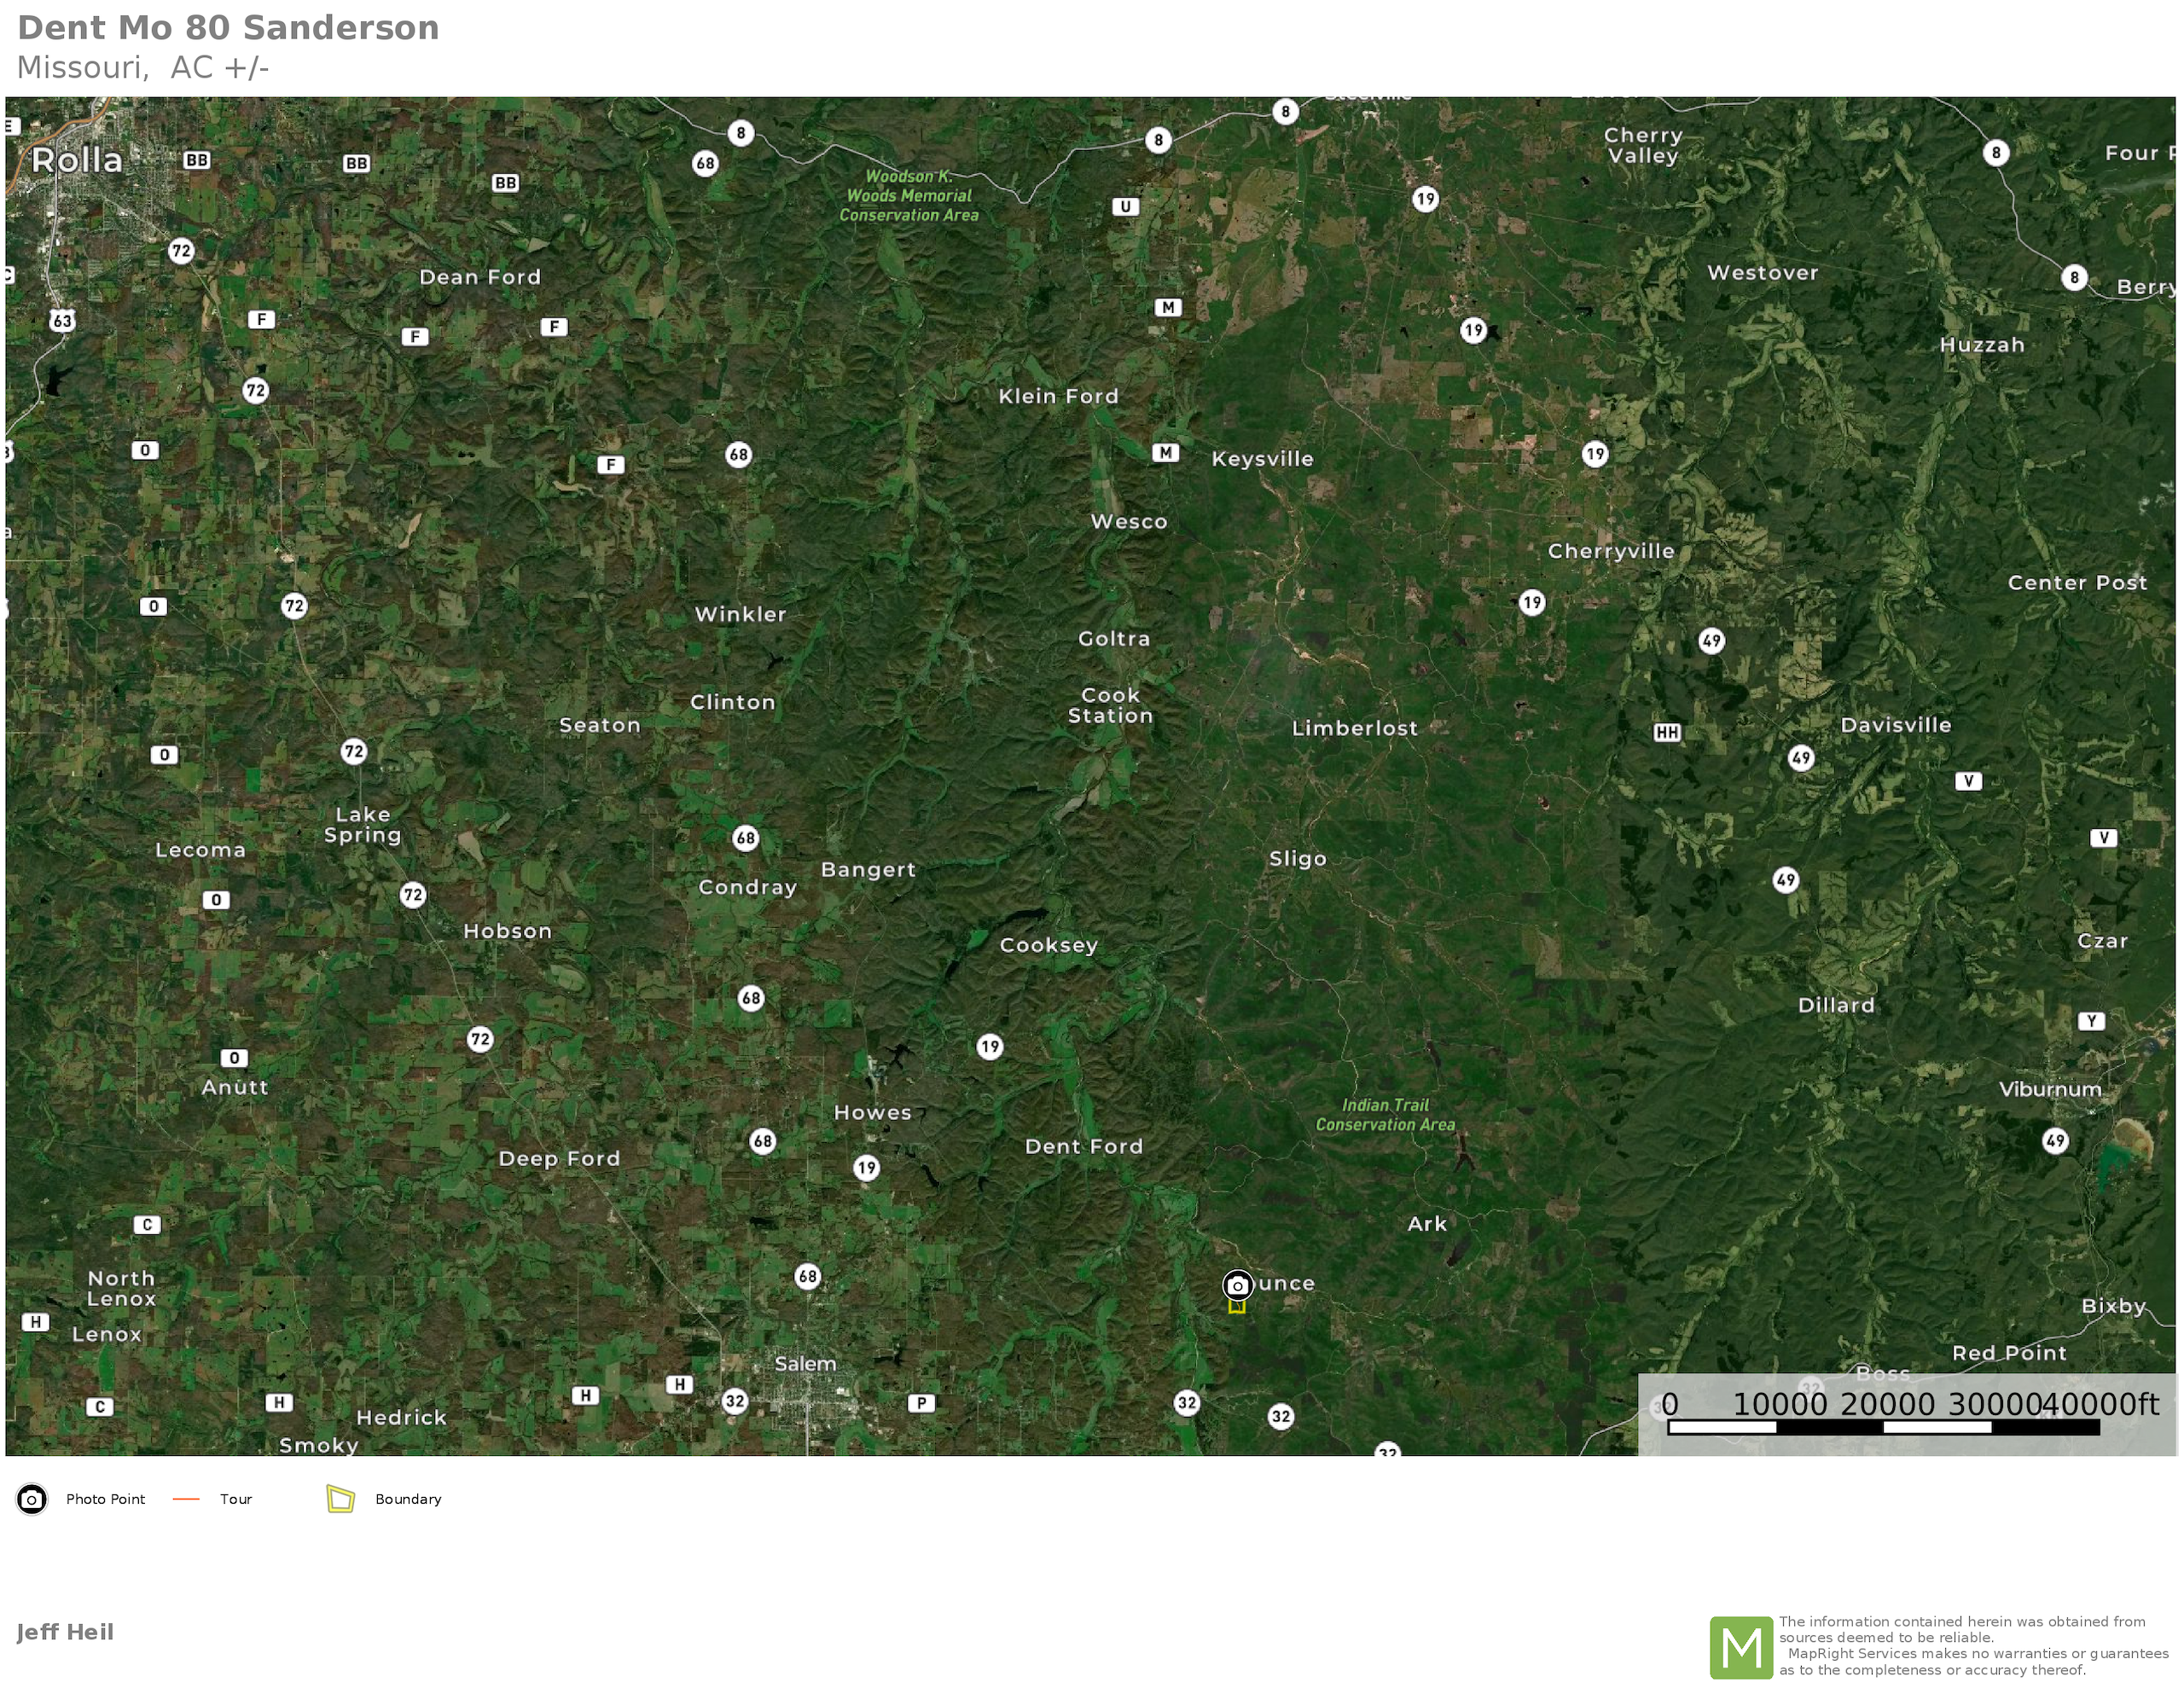Screen dimensions: 2184x1688
Task: Click the map scale bar
Action: click(x=1883, y=1427)
